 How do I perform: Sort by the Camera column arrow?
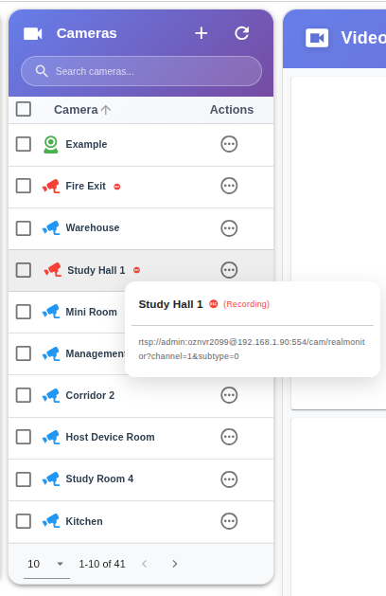click(x=106, y=110)
